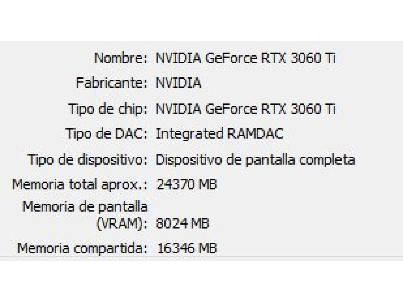Select NVIDIA GeForce RTX 3060 Ti name value

point(246,58)
